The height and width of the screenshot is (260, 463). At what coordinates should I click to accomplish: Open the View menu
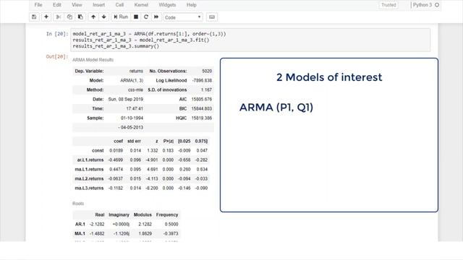click(77, 5)
